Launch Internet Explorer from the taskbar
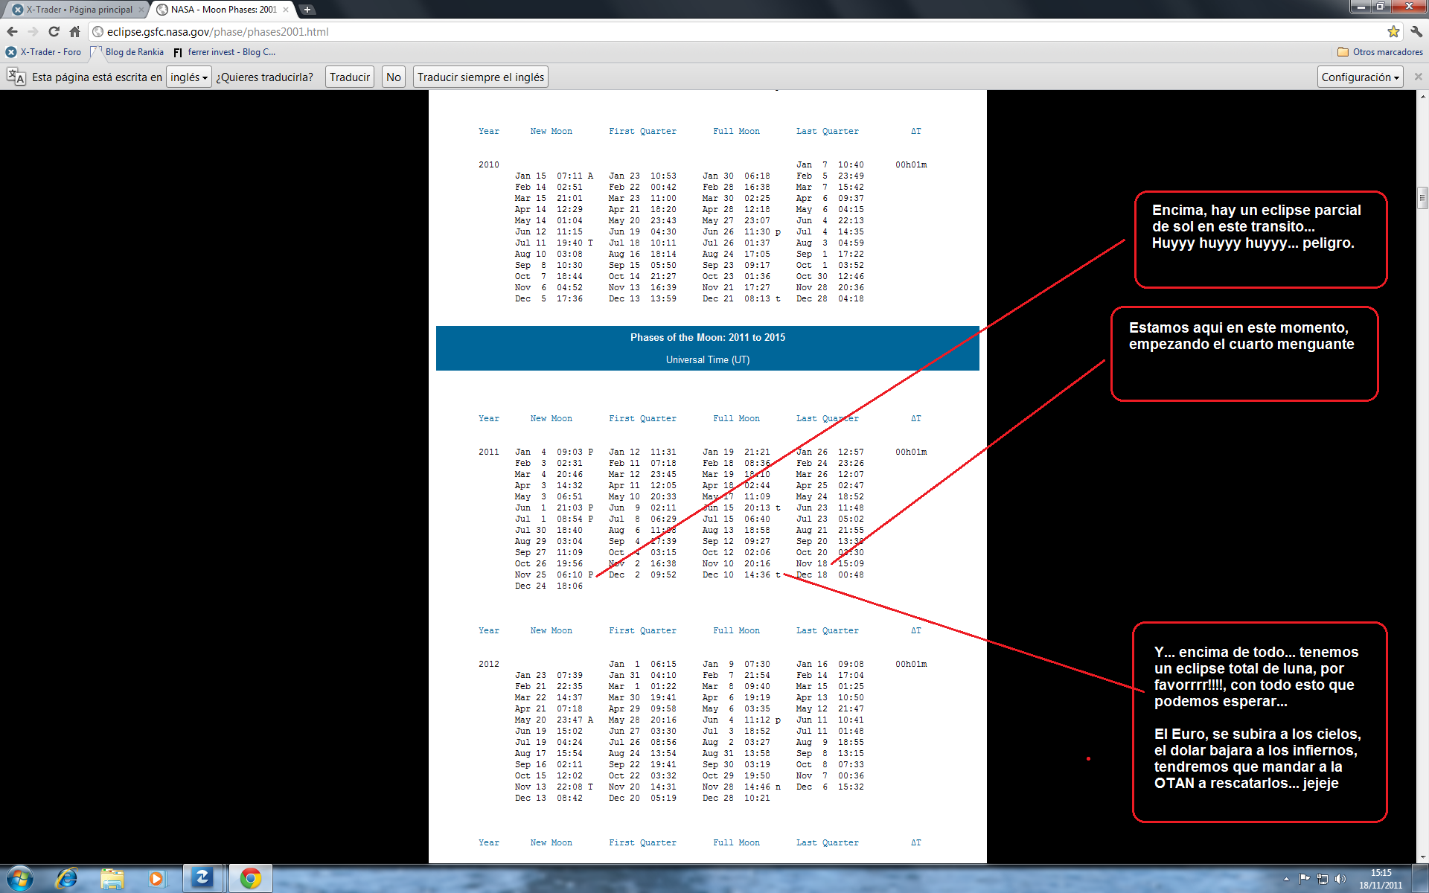The height and width of the screenshot is (893, 1429). pos(66,878)
